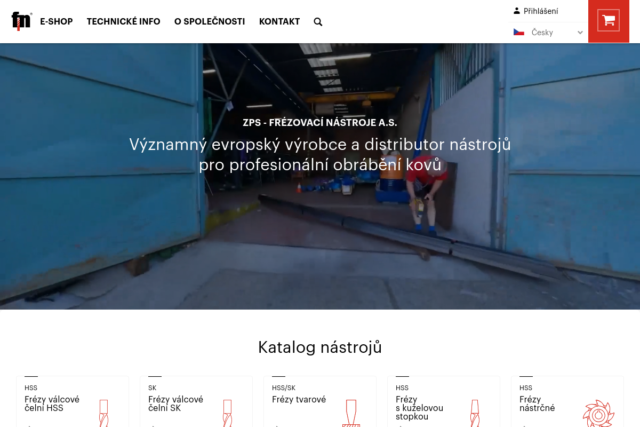The width and height of the screenshot is (640, 427).
Task: Click the shell mill cutter icon
Action: 599,414
